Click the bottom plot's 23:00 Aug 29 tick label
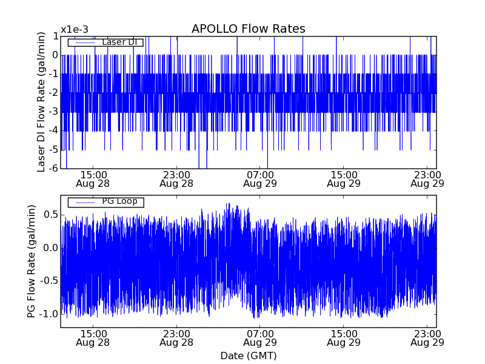 (427, 339)
